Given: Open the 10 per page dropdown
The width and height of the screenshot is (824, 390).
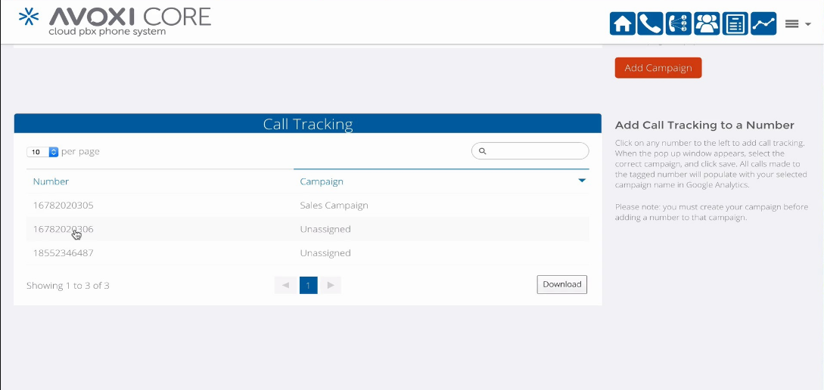Looking at the screenshot, I should coord(42,152).
